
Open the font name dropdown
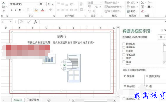click(38, 4)
